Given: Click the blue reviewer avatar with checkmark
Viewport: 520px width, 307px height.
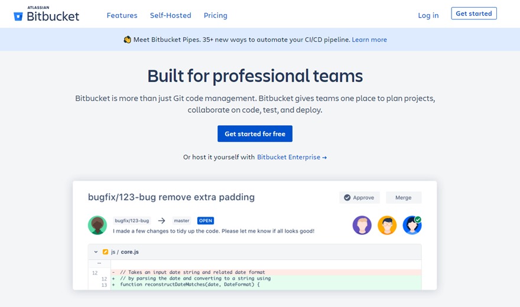Looking at the screenshot, I should (412, 225).
